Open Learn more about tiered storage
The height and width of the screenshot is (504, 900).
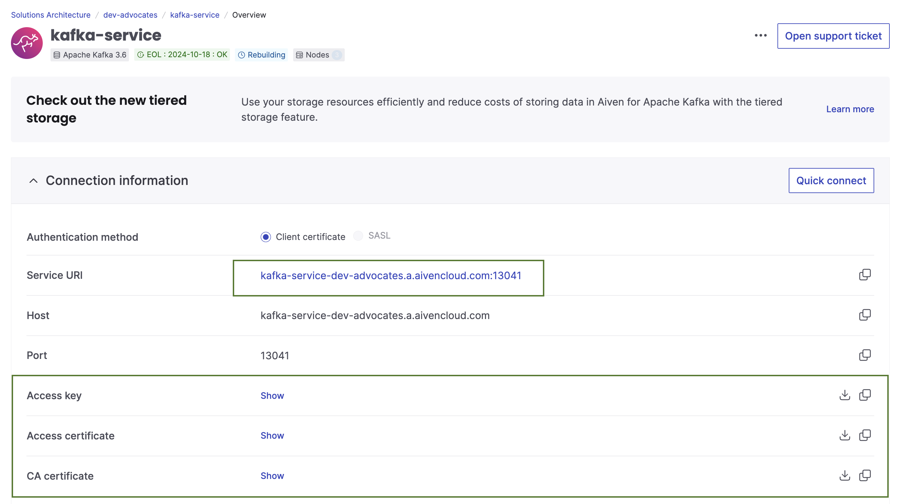click(850, 109)
